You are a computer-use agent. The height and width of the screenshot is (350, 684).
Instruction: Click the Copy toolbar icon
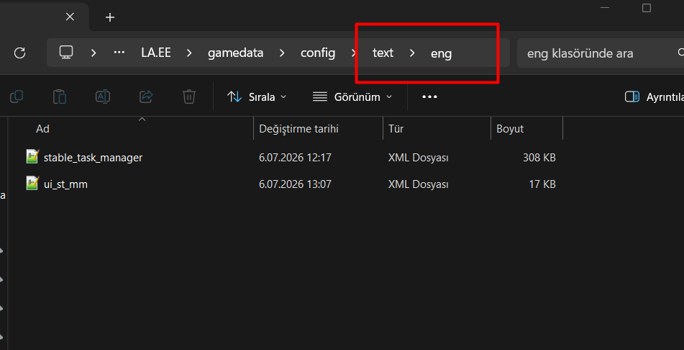pos(17,97)
